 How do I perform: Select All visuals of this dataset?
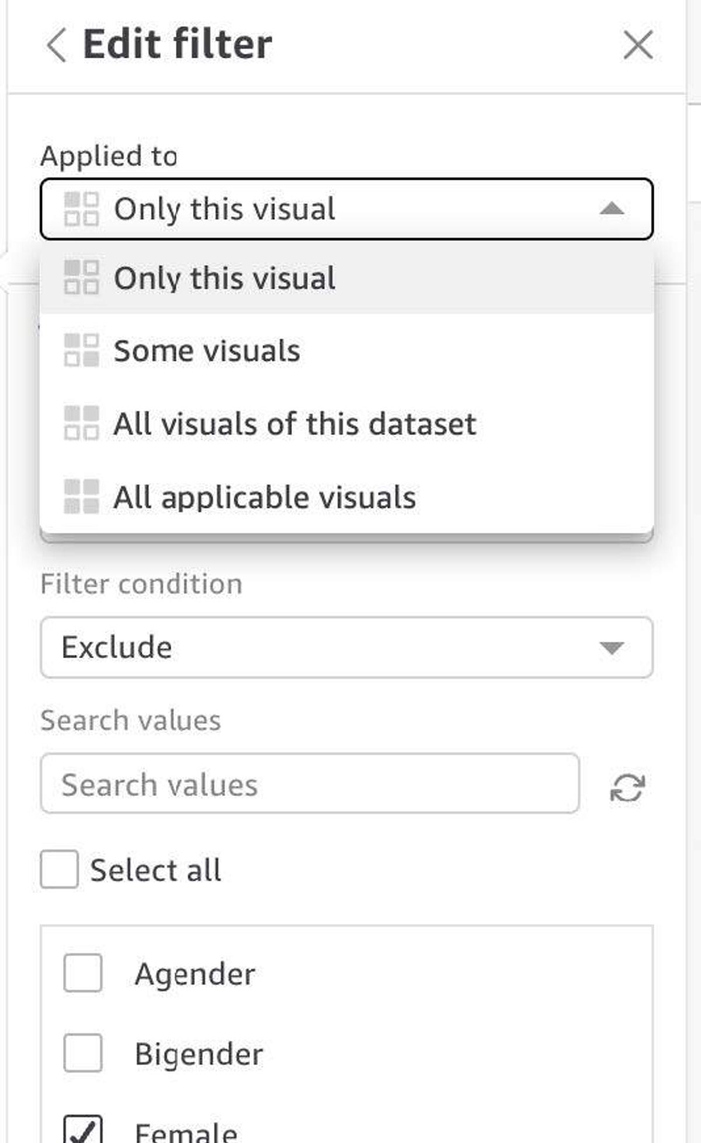[294, 423]
